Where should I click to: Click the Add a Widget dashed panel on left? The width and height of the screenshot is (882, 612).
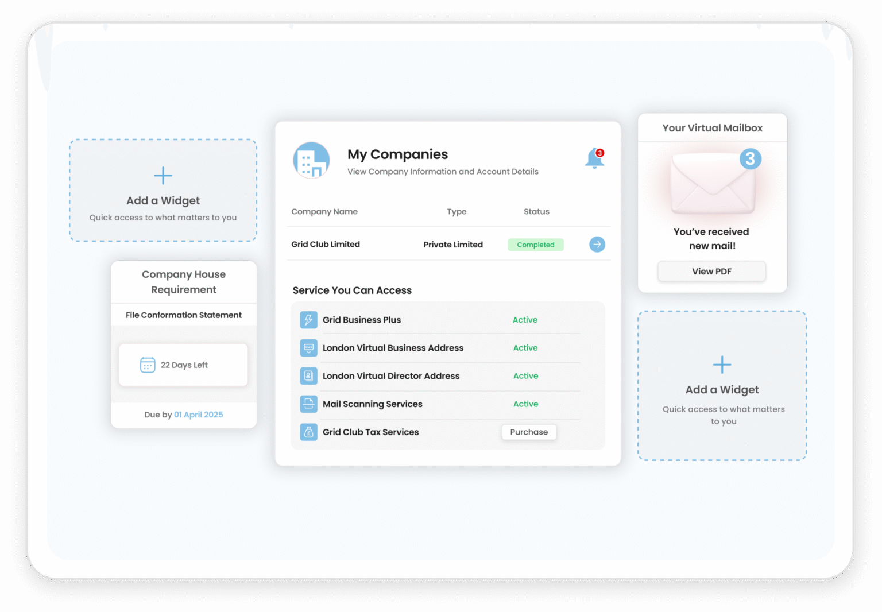163,191
